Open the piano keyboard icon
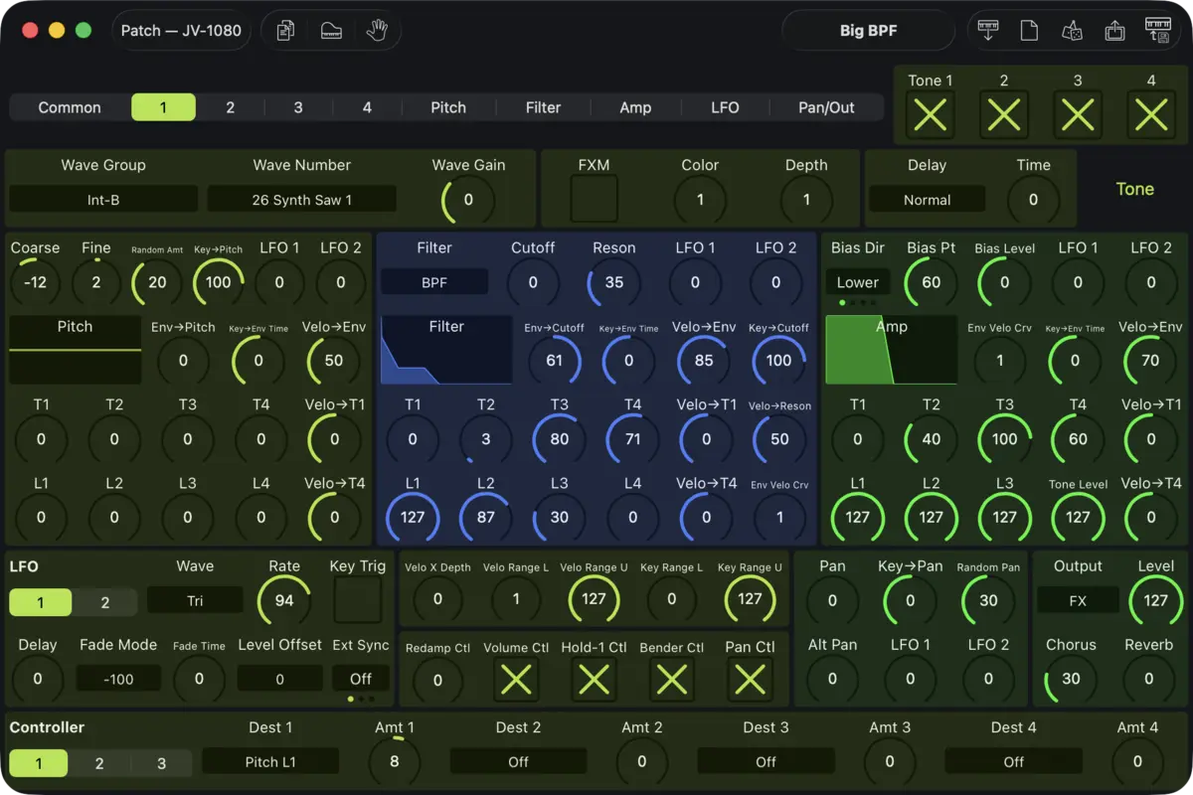Screen dimensions: 1193x795 tap(331, 31)
